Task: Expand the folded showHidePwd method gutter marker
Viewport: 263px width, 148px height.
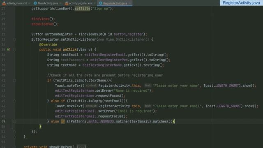Action: point(14,147)
